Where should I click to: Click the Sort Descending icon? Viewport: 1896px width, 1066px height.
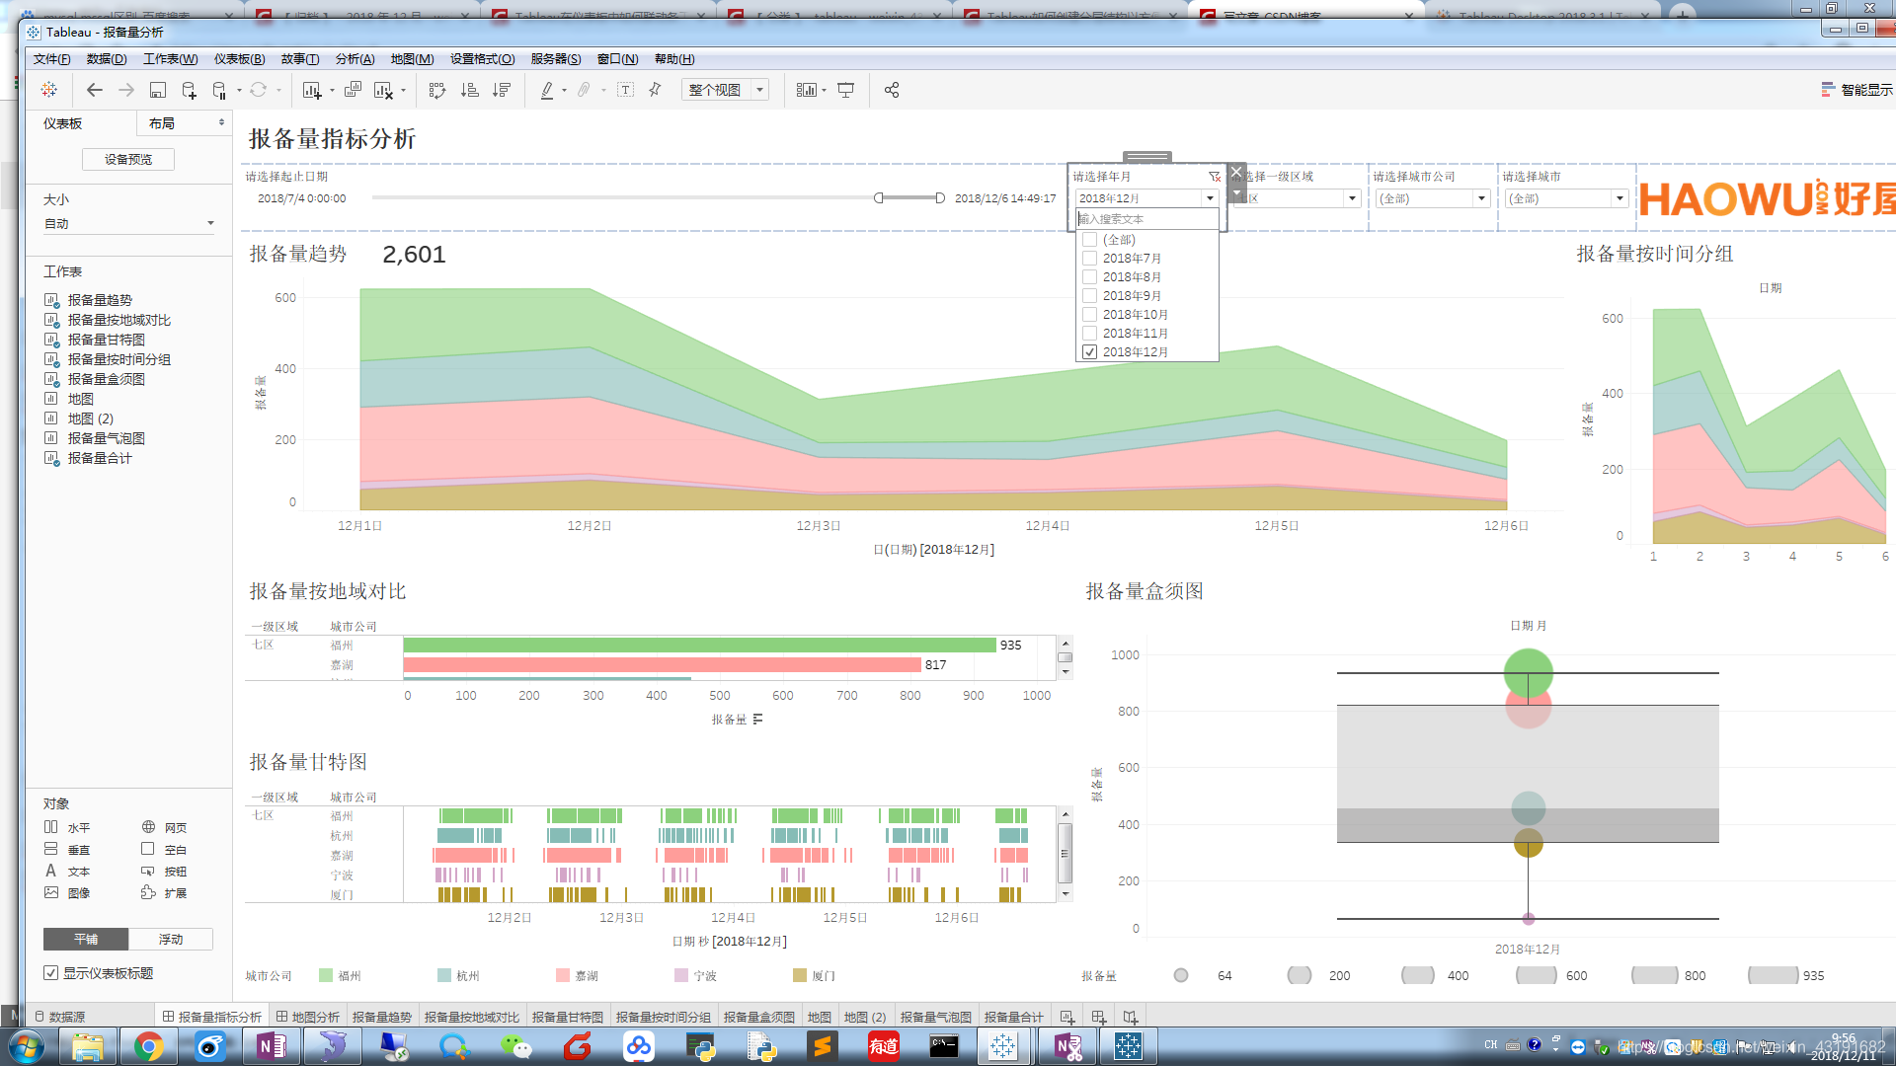tap(502, 90)
